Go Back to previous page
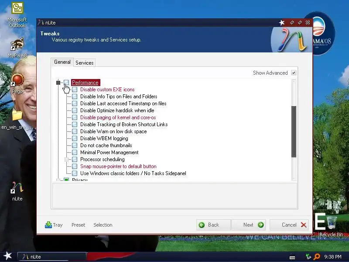Viewport: 349px width, 262px height. 213,225
